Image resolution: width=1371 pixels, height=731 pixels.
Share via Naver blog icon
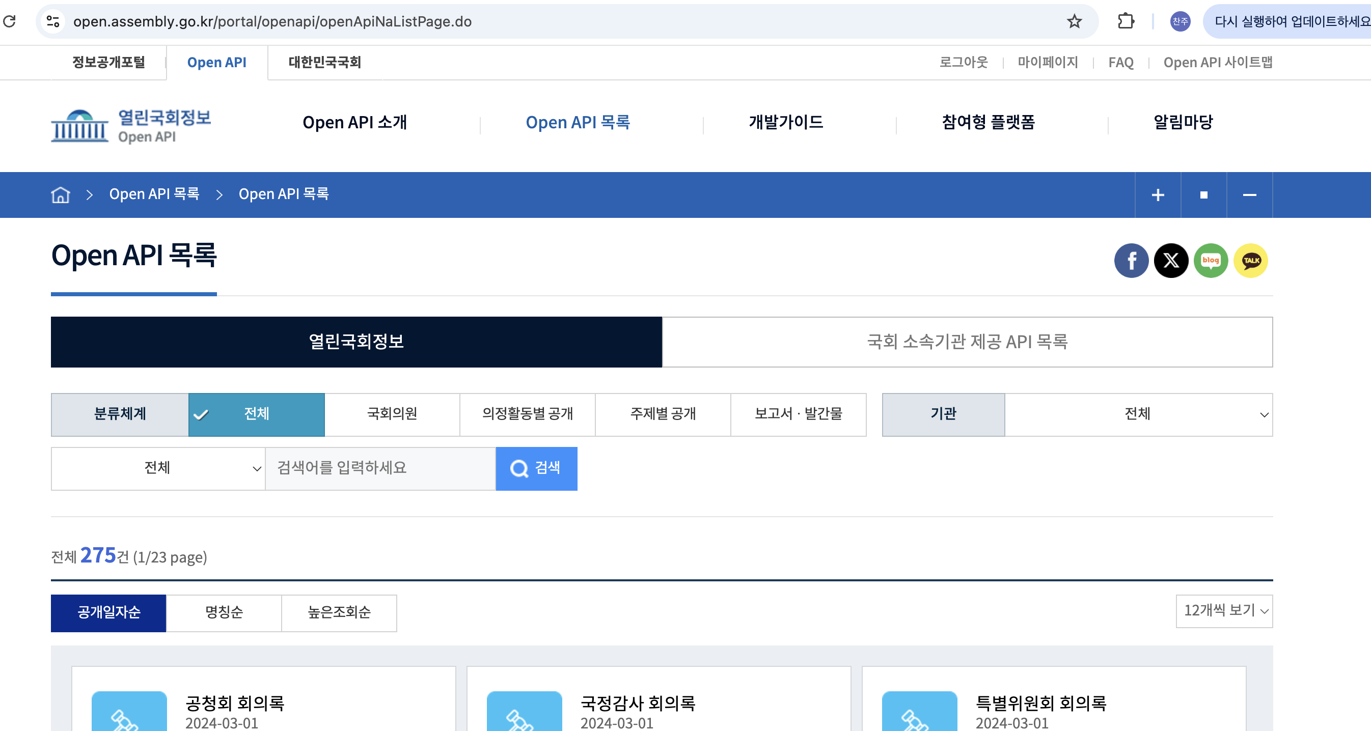point(1211,261)
